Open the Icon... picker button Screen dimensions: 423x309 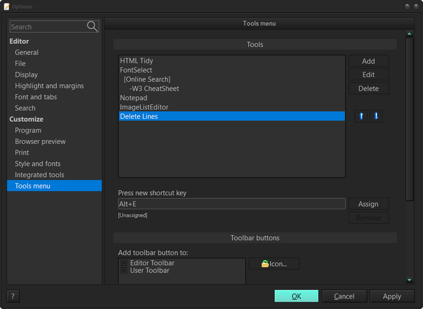274,264
